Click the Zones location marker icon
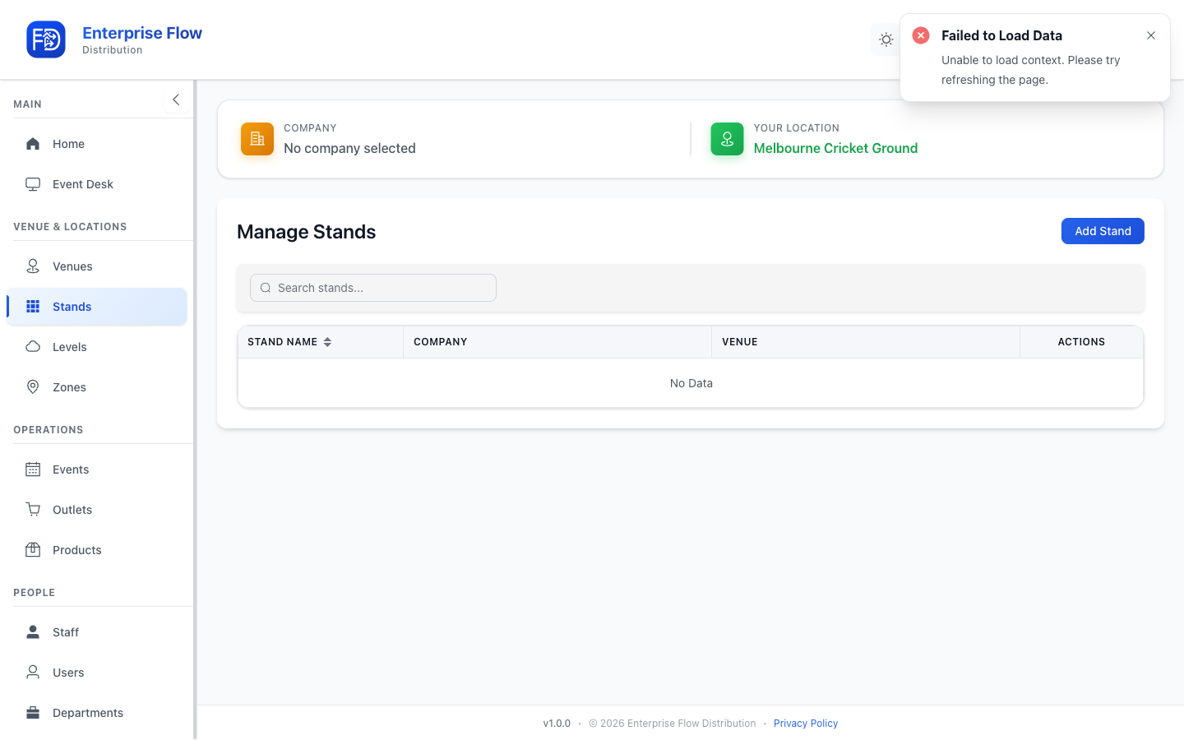The image size is (1184, 740). 33,387
